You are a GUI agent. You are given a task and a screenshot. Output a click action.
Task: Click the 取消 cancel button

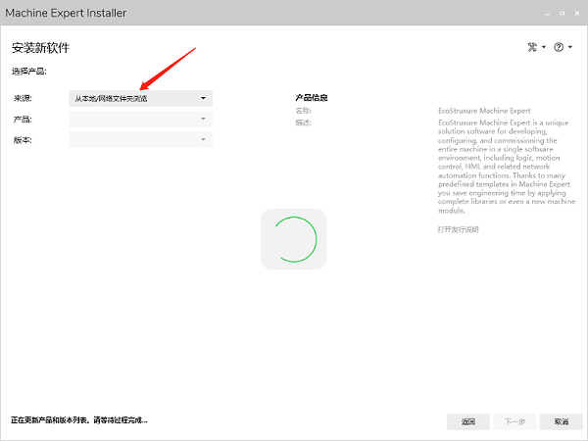[561, 421]
